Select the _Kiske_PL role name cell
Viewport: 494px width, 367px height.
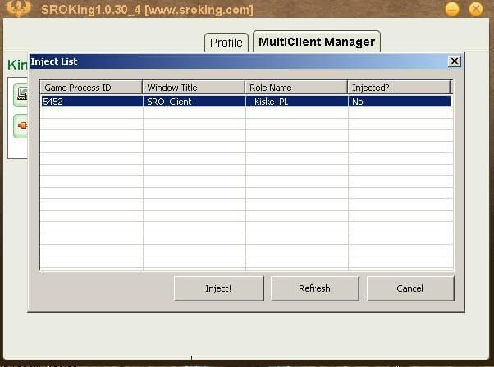(x=296, y=102)
